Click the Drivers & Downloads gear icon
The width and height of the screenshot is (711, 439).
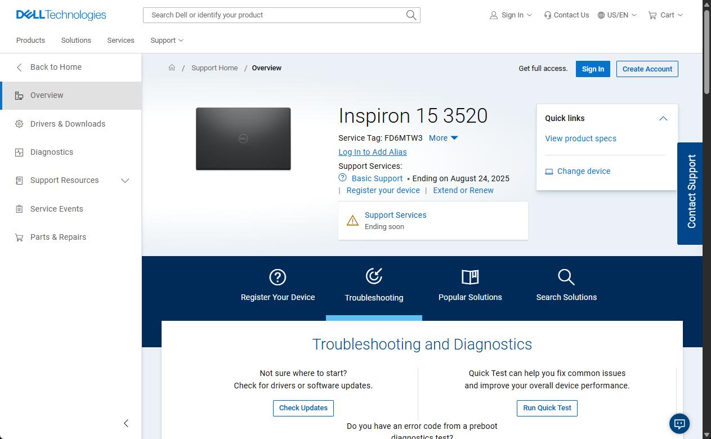[19, 124]
